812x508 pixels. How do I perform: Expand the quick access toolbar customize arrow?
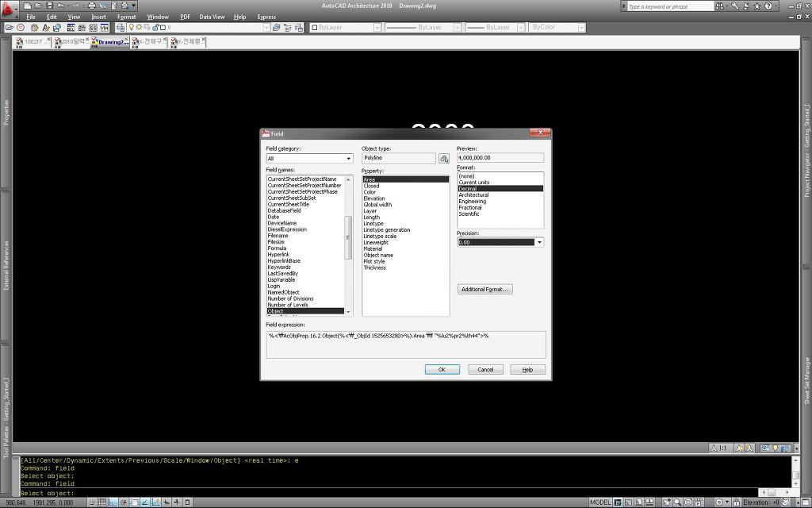tap(133, 6)
